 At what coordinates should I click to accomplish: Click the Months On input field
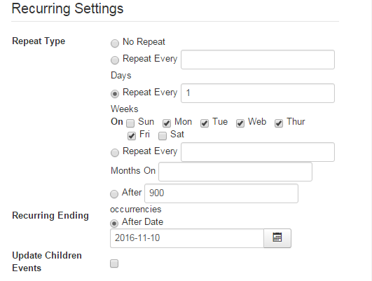(235, 172)
